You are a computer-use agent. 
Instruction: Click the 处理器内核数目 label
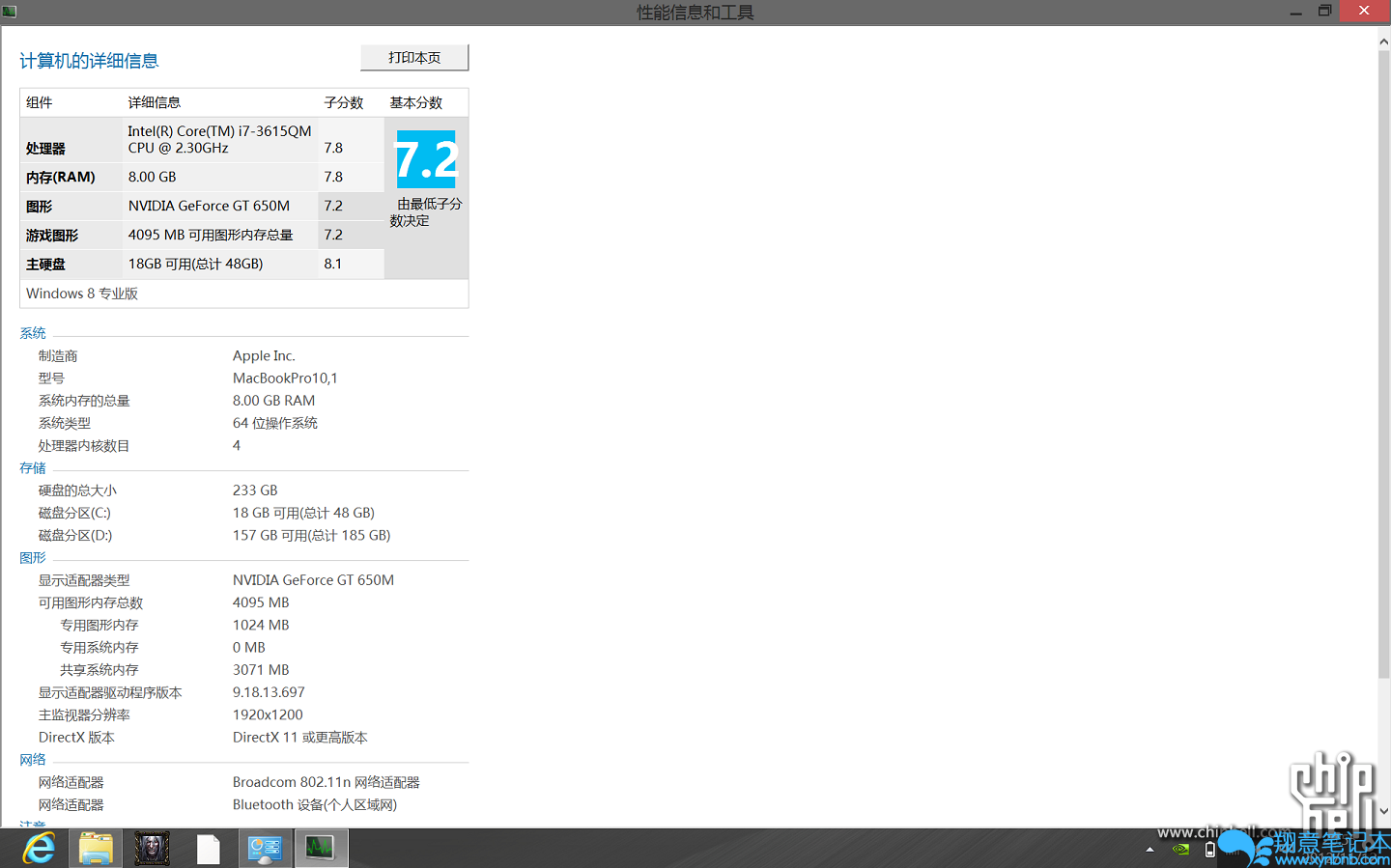coord(84,446)
